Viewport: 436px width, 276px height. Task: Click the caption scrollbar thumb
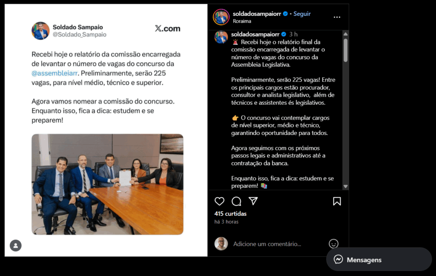pyautogui.click(x=346, y=50)
